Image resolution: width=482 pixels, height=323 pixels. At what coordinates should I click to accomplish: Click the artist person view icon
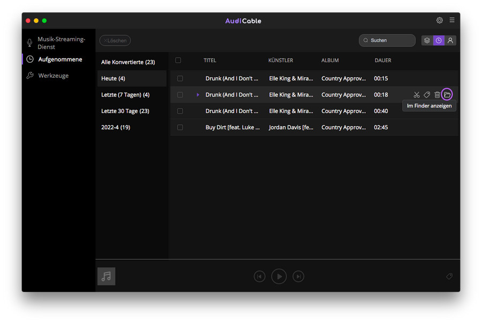coord(450,40)
